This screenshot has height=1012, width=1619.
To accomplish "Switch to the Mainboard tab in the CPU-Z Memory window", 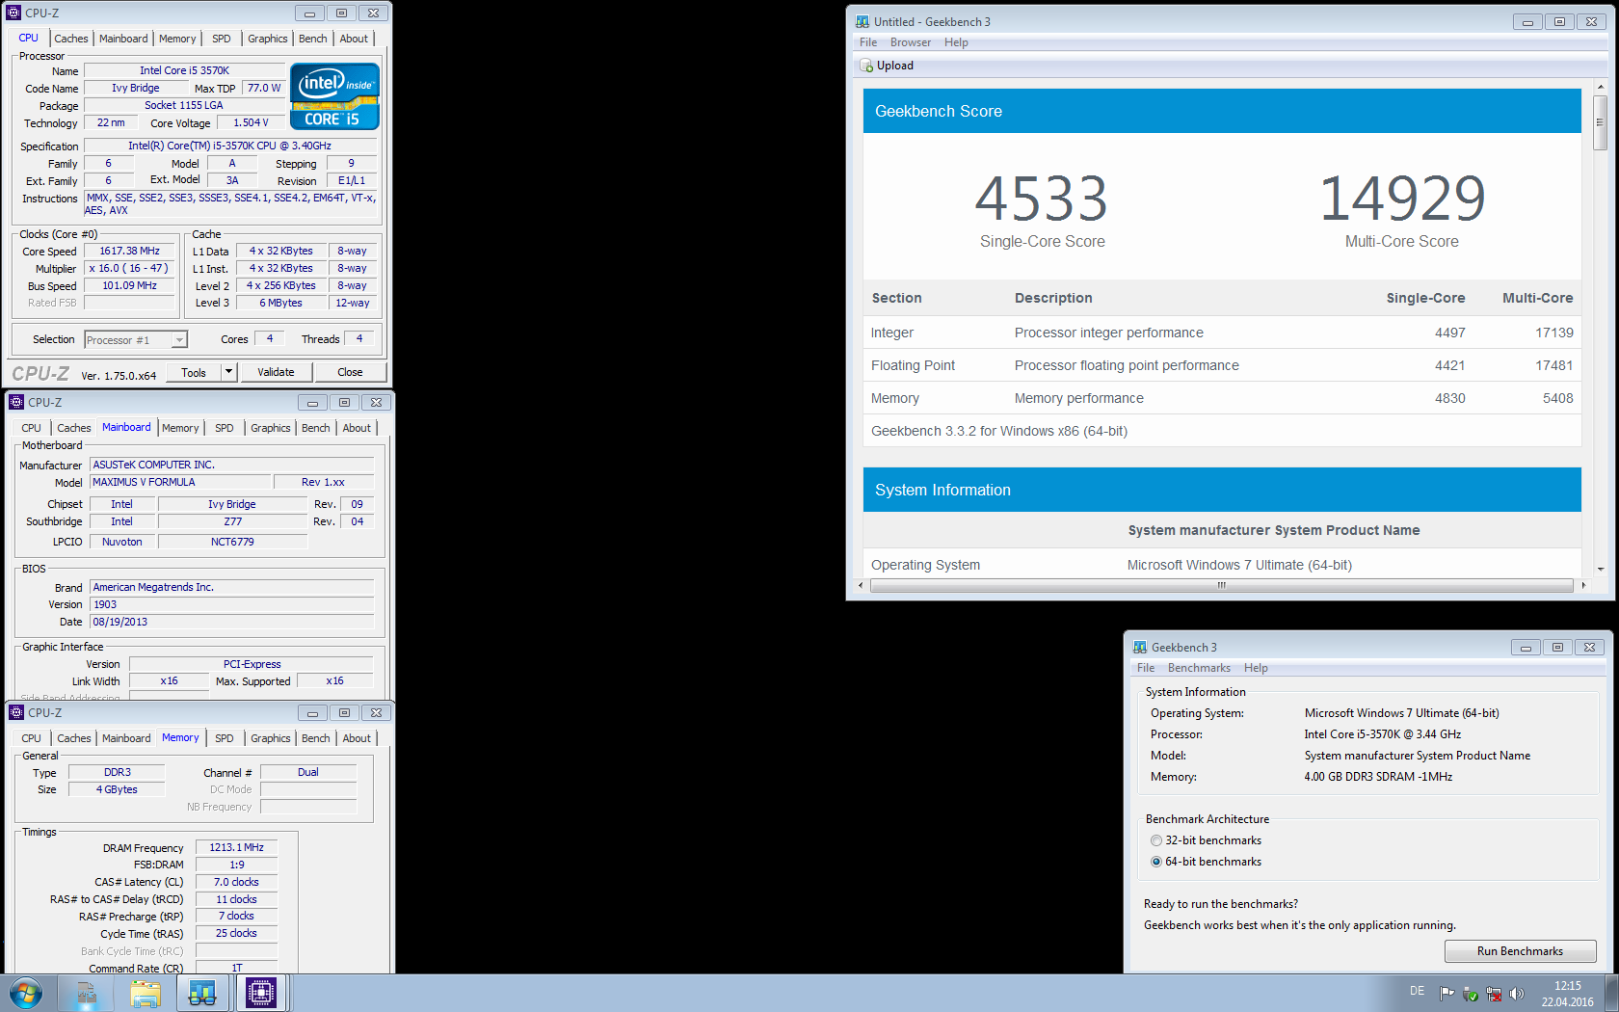I will [126, 738].
